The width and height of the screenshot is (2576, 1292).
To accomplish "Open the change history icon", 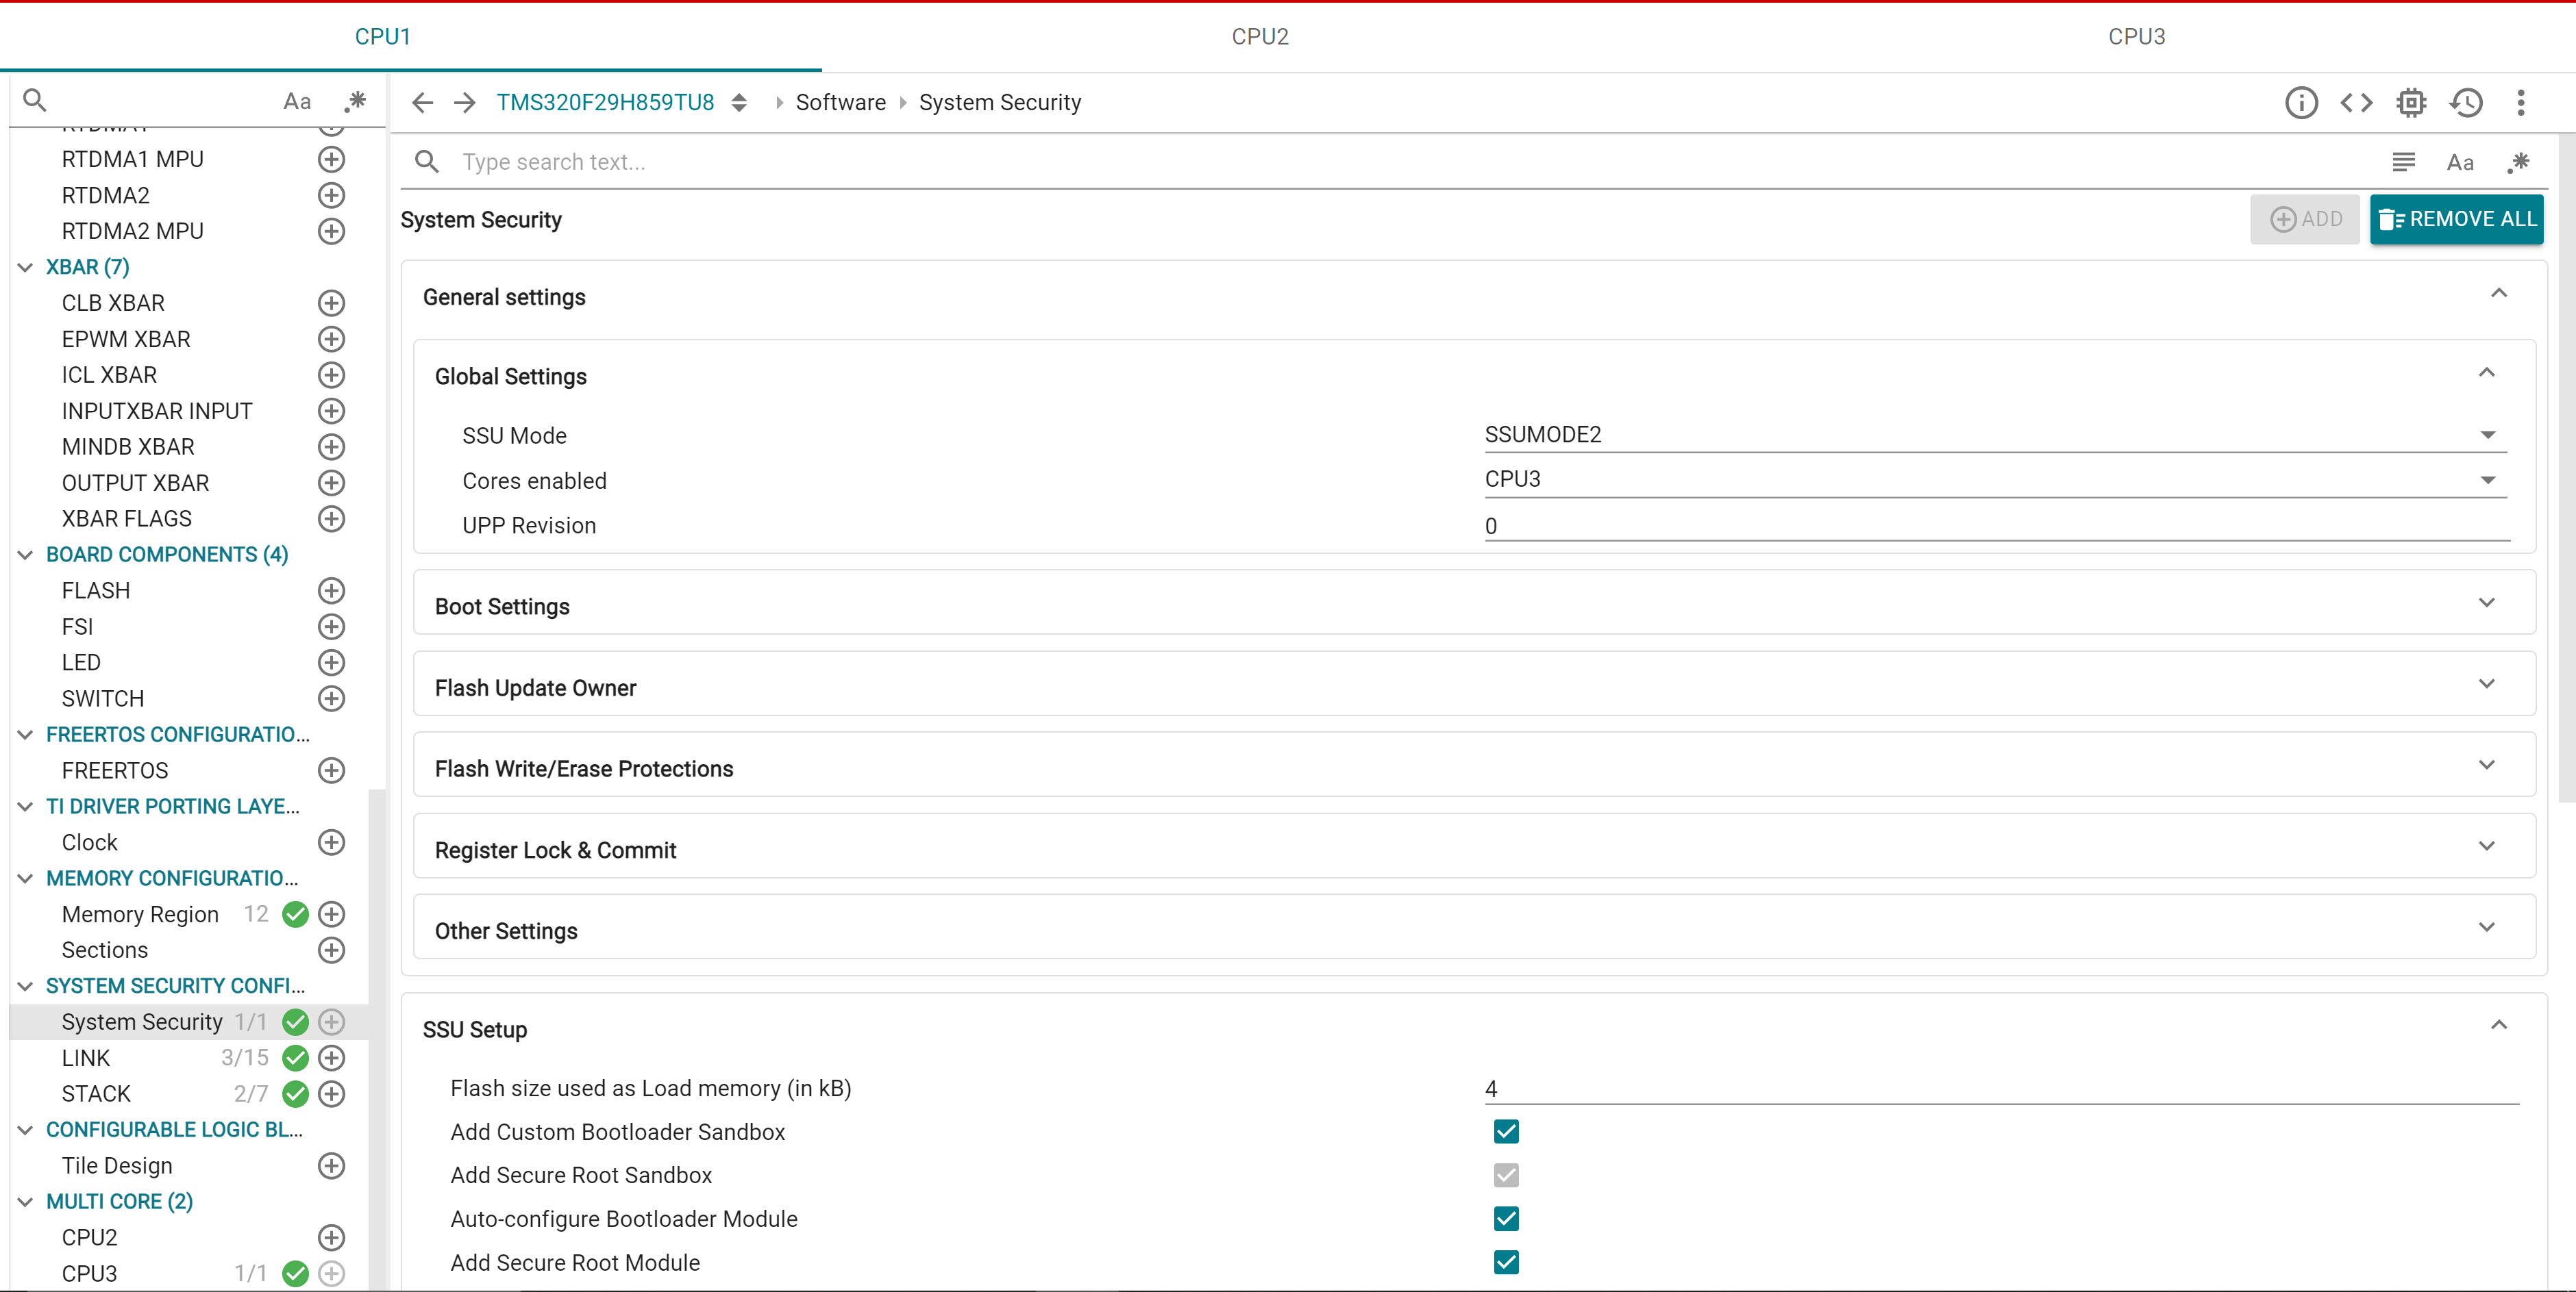I will (2466, 102).
